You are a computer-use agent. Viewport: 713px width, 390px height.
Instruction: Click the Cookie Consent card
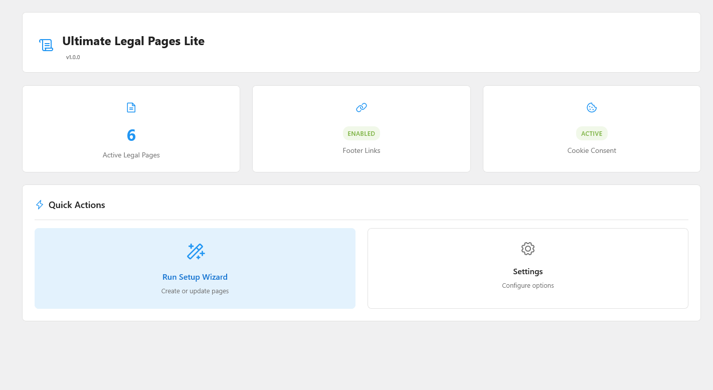click(x=592, y=129)
